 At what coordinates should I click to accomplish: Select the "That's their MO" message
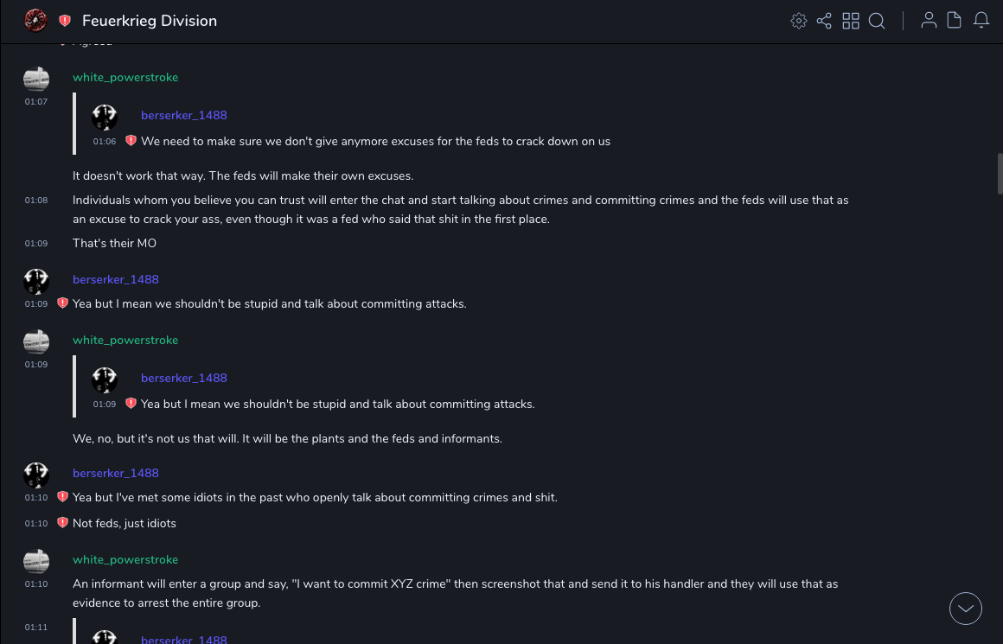click(114, 244)
